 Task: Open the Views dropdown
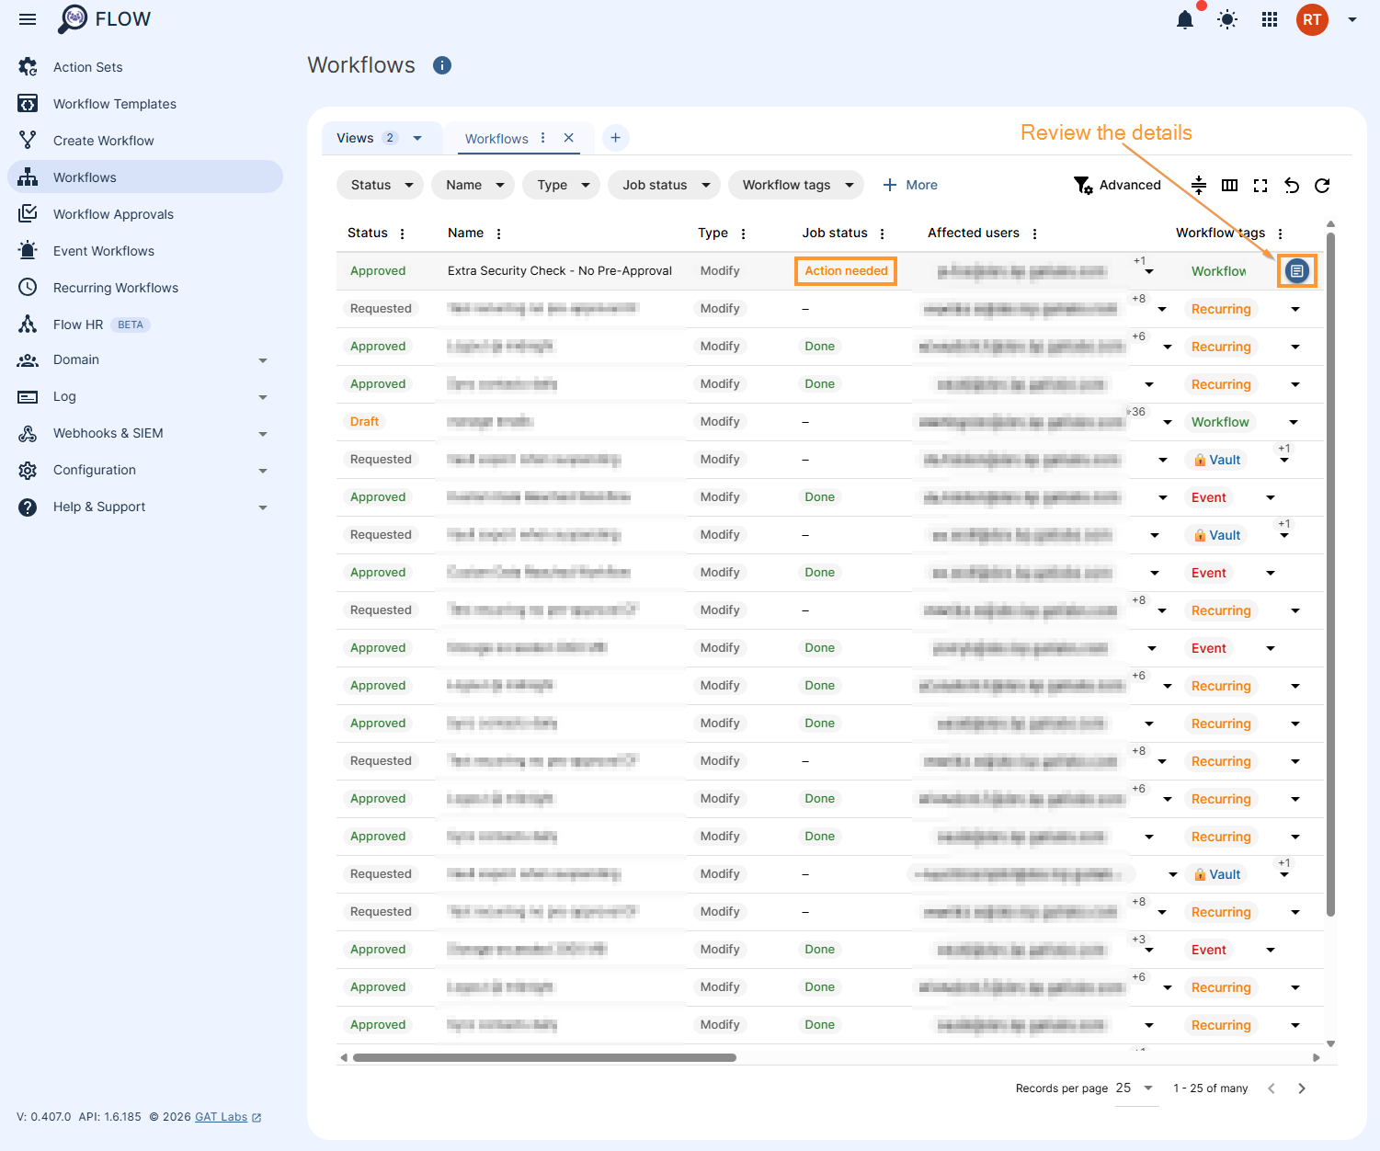point(382,137)
